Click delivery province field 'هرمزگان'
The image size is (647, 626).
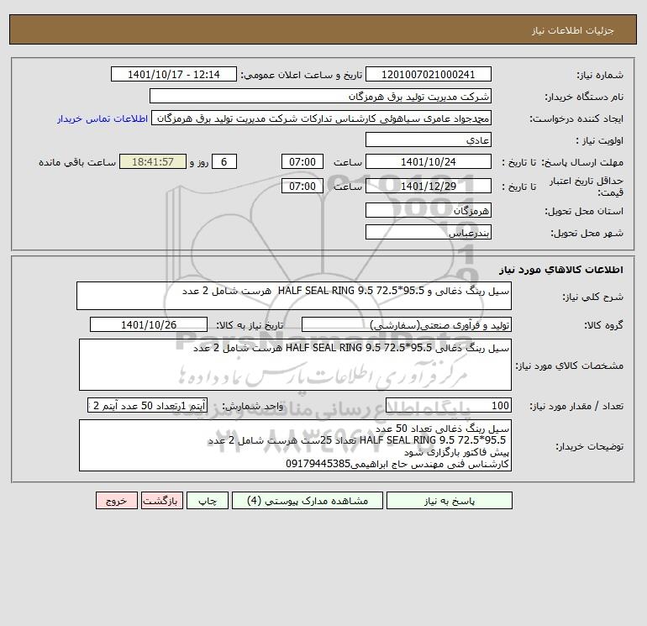click(429, 210)
